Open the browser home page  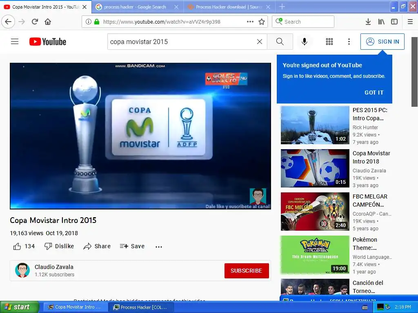coord(48,22)
